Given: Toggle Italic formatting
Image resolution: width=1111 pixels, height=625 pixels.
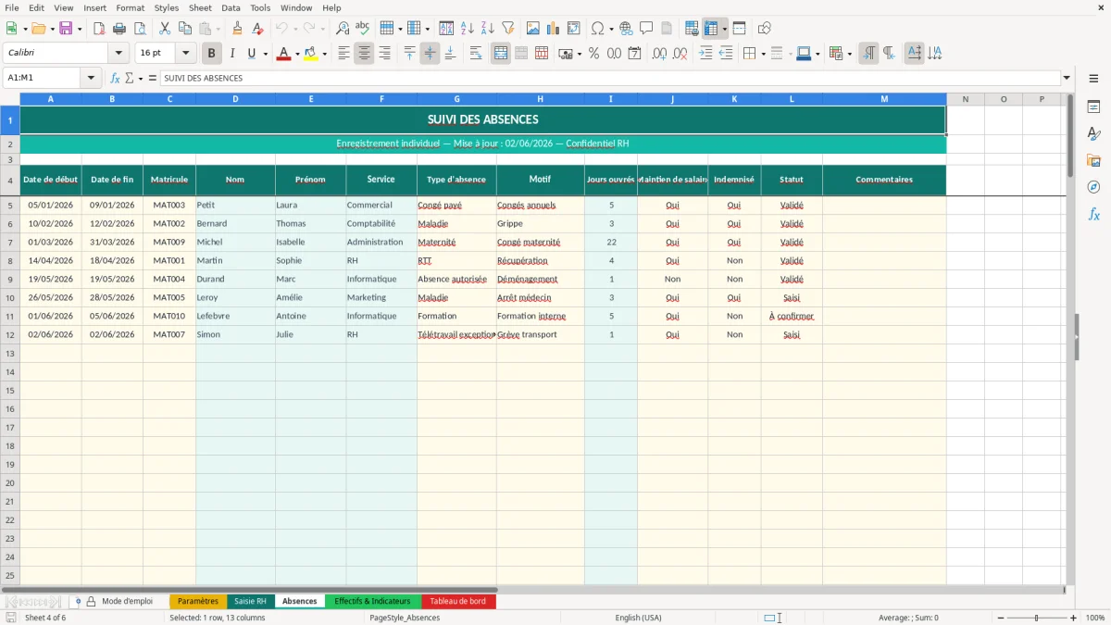Looking at the screenshot, I should click(x=232, y=54).
